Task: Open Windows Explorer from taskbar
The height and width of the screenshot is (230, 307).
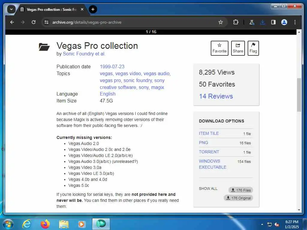Action: pyautogui.click(x=64, y=224)
